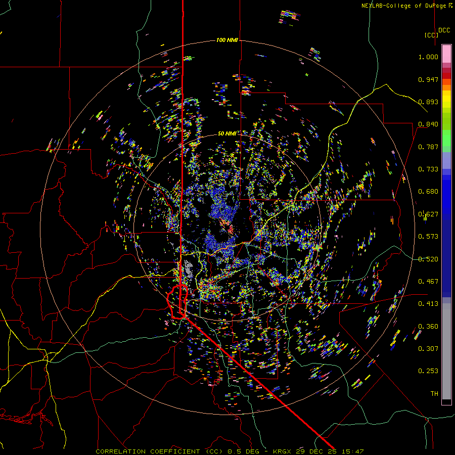The image size is (455, 455).
Task: Click the 0.573 legend value
Action: point(428,237)
